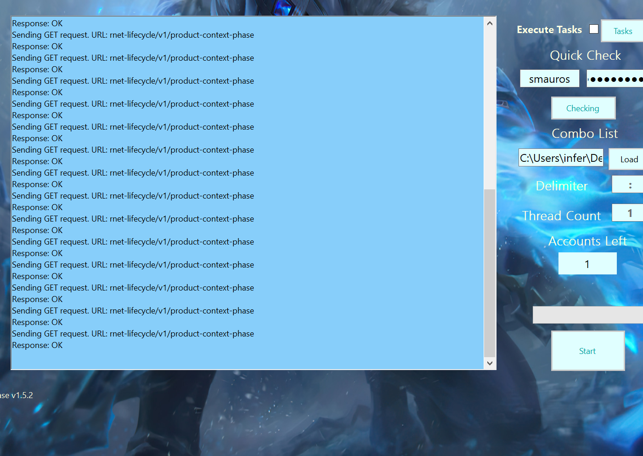The height and width of the screenshot is (456, 643).
Task: Click the log scrollbar thumb
Action: 490,273
